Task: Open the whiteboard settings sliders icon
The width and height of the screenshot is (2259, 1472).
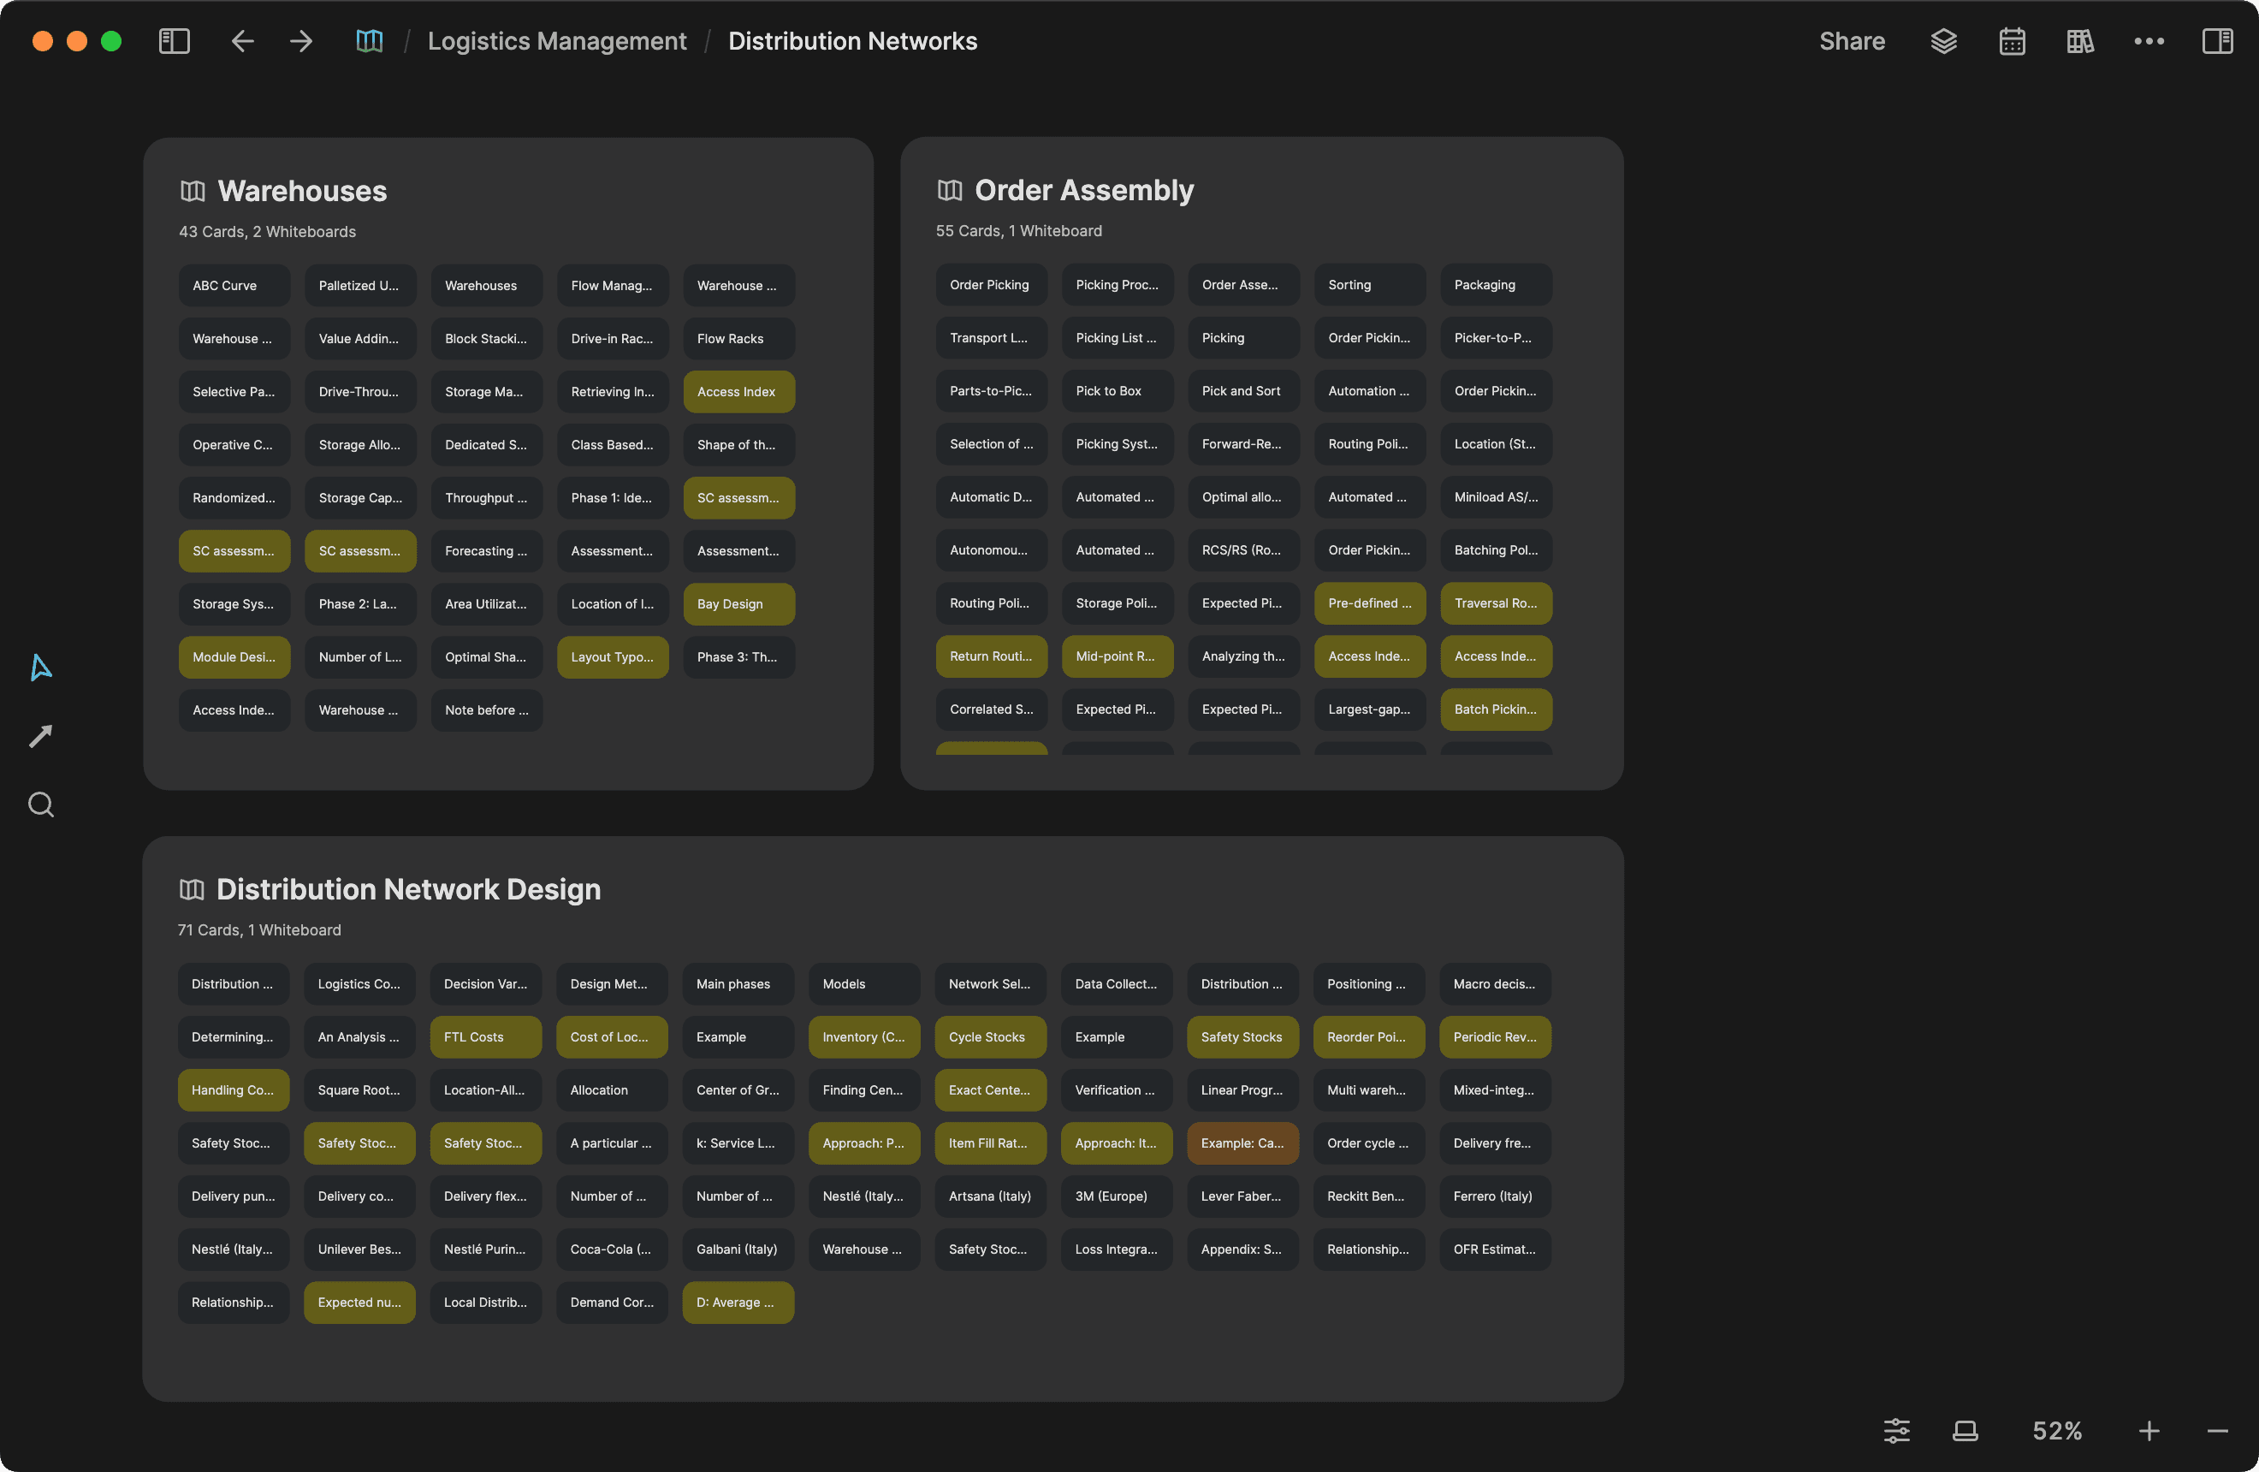Action: 1896,1430
